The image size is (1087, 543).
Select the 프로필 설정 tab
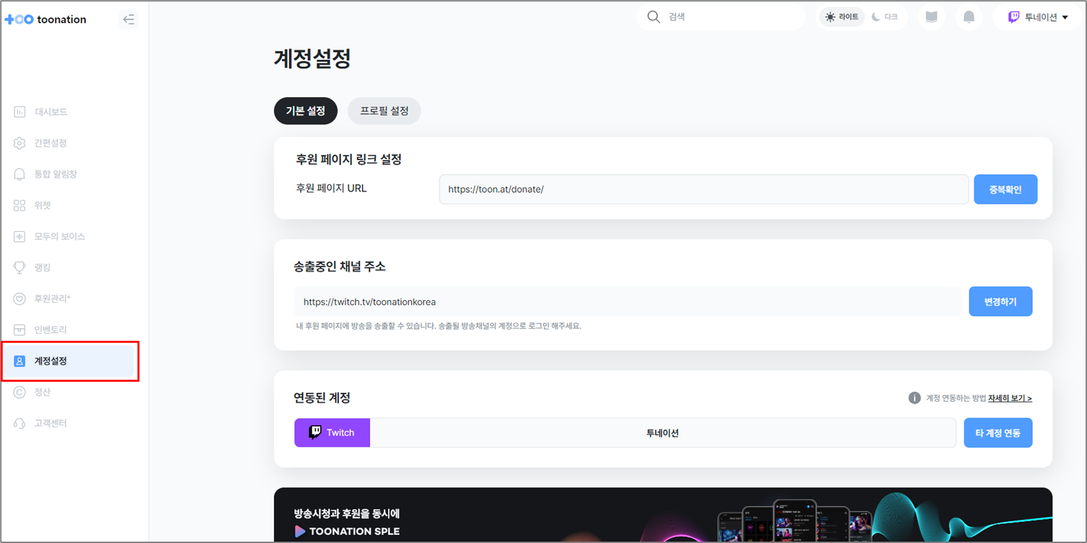tap(384, 111)
